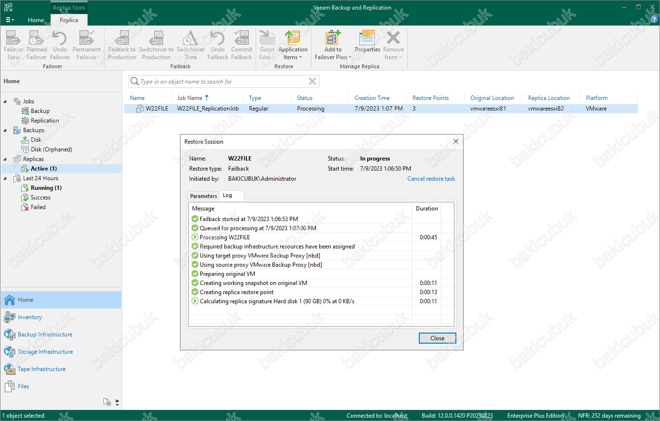Switch to the Home ribbon tab
The width and height of the screenshot is (660, 421).
pyautogui.click(x=36, y=20)
